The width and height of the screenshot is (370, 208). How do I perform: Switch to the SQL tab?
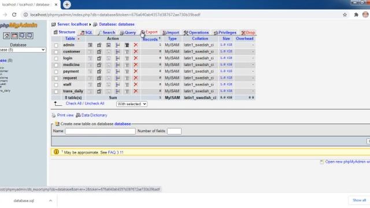86,32
